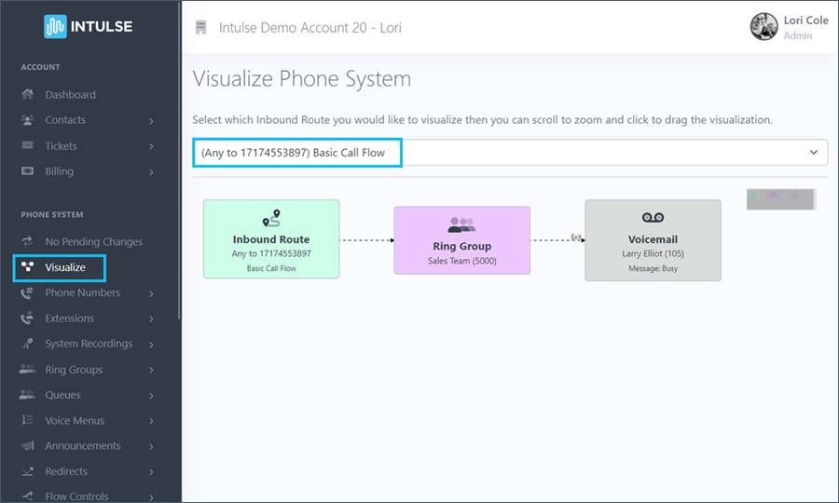Image resolution: width=839 pixels, height=503 pixels.
Task: Expand the Announcements submenu chevron
Action: [151, 447]
